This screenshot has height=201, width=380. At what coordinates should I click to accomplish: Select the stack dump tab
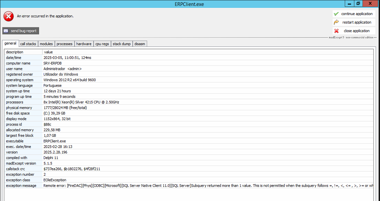pyautogui.click(x=122, y=44)
